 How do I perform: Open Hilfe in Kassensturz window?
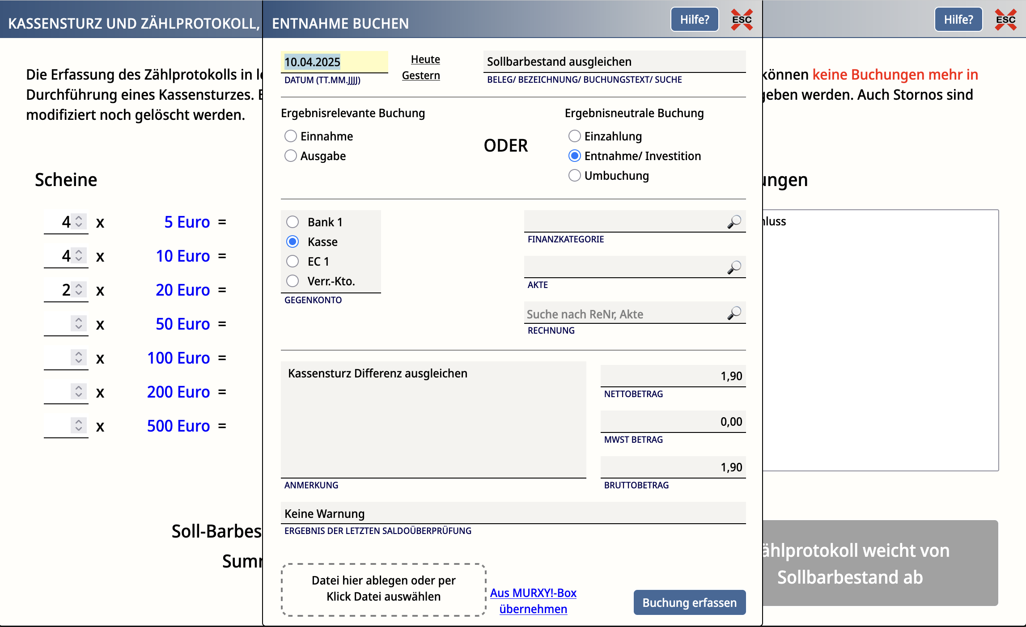click(958, 20)
